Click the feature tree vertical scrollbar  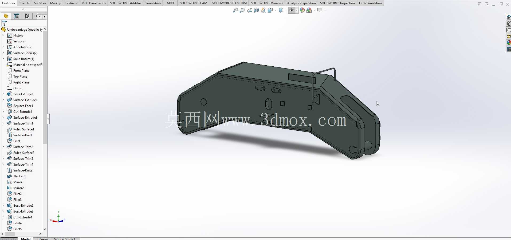[x=45, y=87]
